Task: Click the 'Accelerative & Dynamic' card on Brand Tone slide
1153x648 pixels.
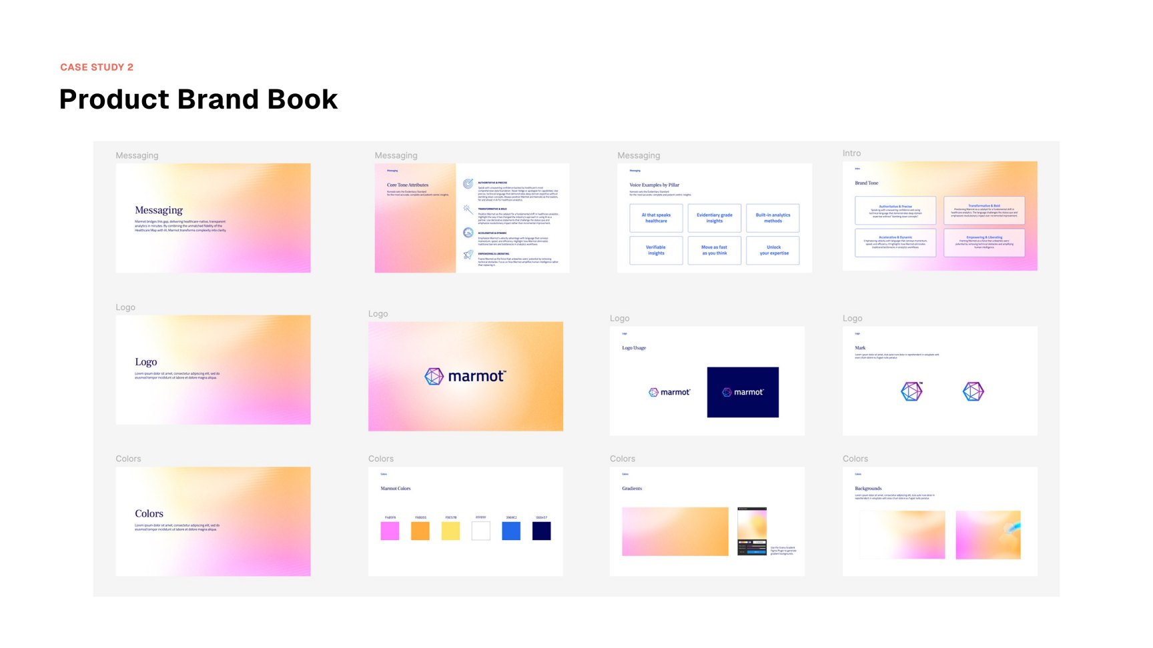Action: tap(895, 243)
